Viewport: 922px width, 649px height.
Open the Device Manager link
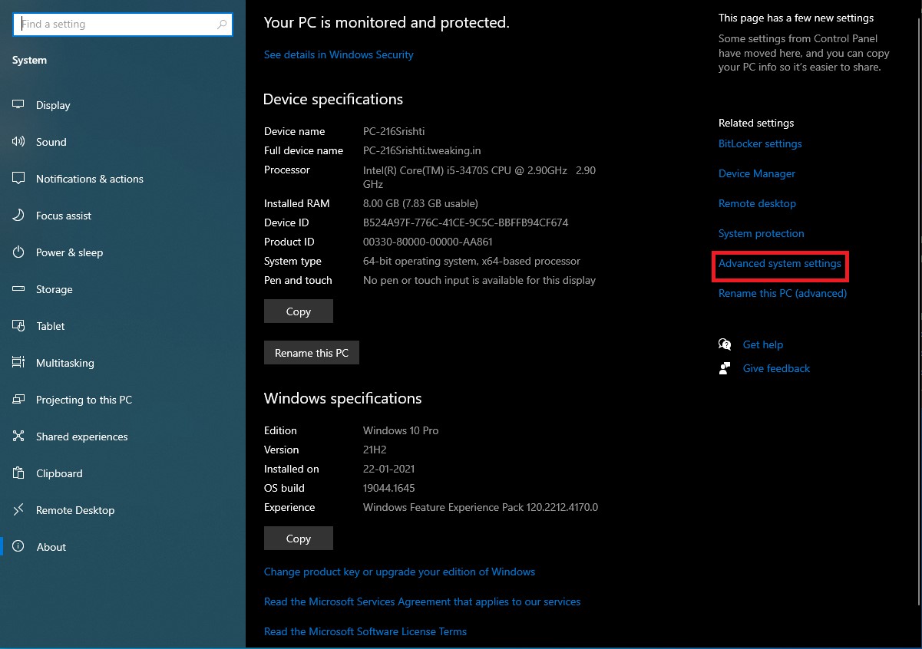756,173
